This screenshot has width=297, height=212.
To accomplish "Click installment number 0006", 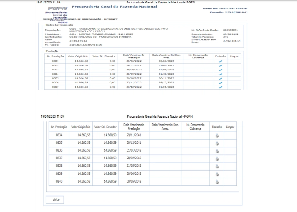I will pos(55,83).
